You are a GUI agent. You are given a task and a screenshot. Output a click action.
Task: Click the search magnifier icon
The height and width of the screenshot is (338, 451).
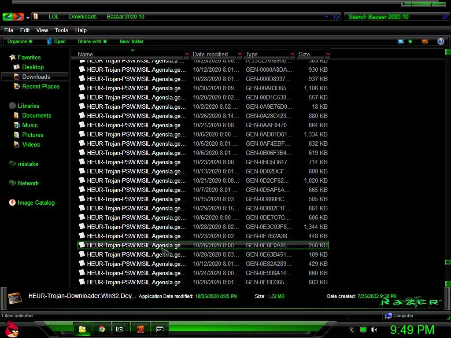445,17
